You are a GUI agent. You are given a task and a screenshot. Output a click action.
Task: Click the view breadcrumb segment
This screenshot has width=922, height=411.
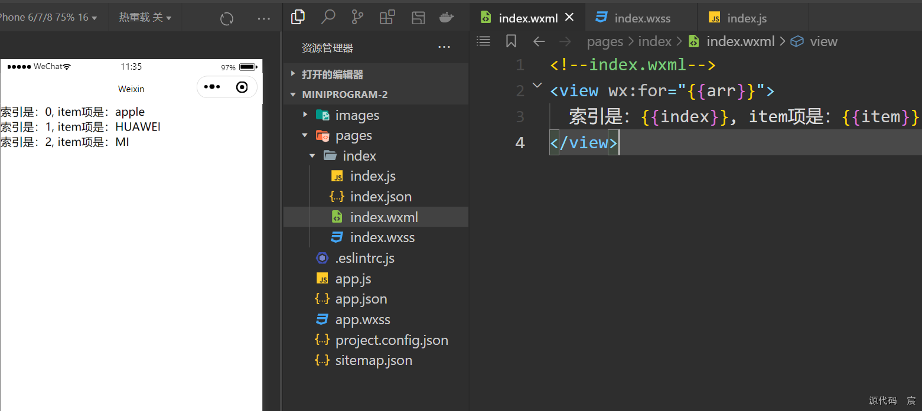pos(824,41)
